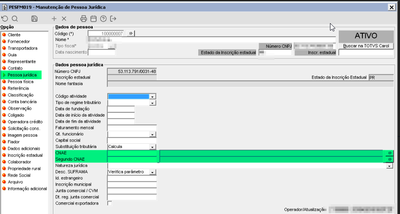The height and width of the screenshot is (214, 400).
Task: Open the Dados adicionais option
Action: (24, 148)
